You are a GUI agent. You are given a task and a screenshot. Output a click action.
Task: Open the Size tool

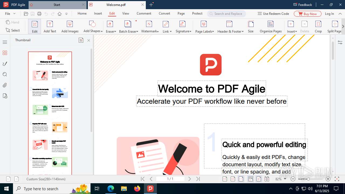click(x=251, y=26)
